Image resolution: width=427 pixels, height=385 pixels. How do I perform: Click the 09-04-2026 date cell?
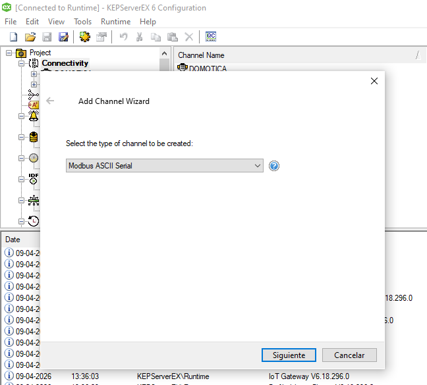pos(34,376)
